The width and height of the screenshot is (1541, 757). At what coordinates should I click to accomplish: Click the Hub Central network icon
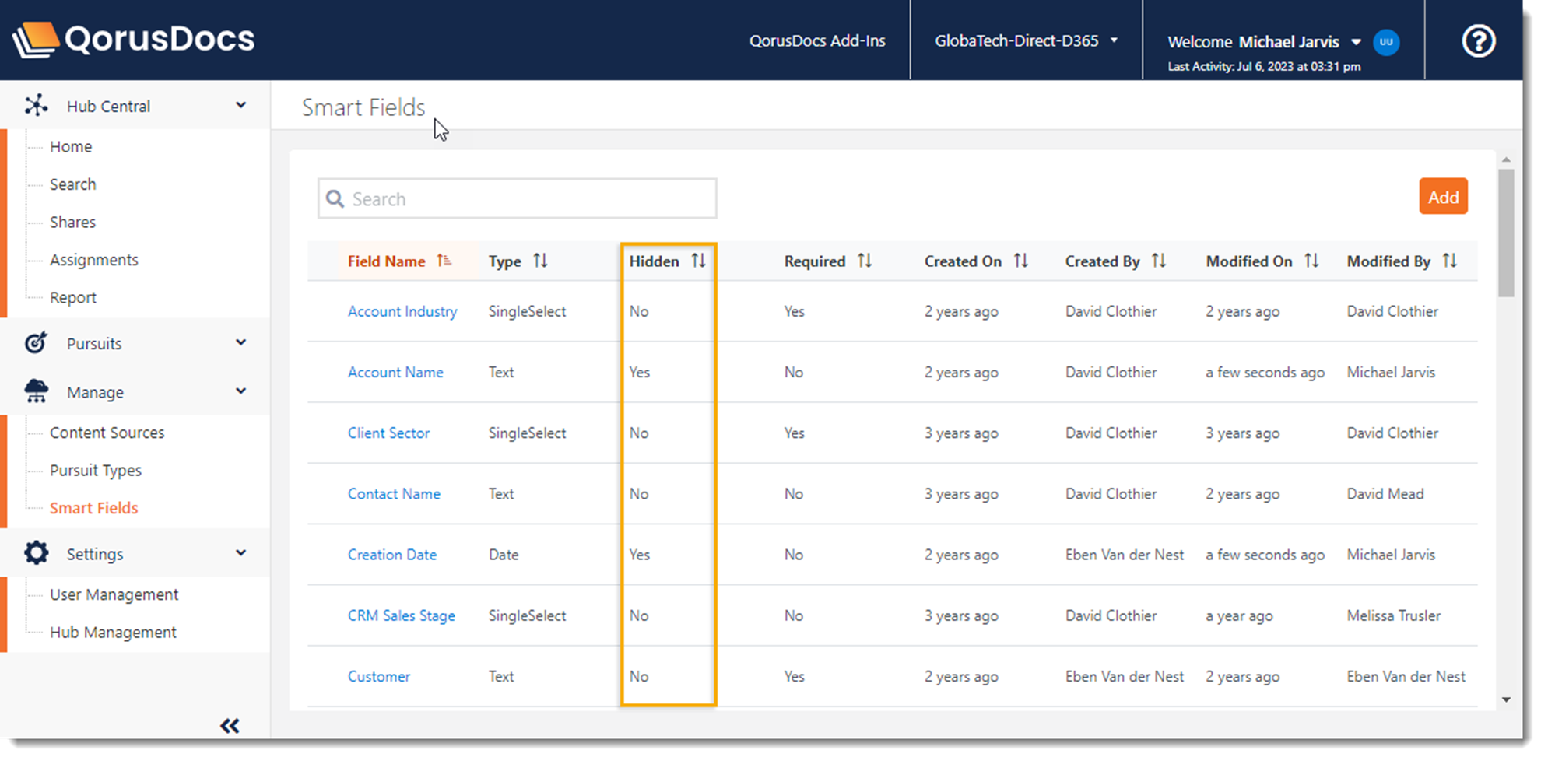36,106
